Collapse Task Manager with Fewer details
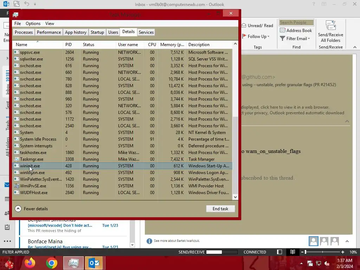This screenshot has width=360, height=270. (x=31, y=209)
